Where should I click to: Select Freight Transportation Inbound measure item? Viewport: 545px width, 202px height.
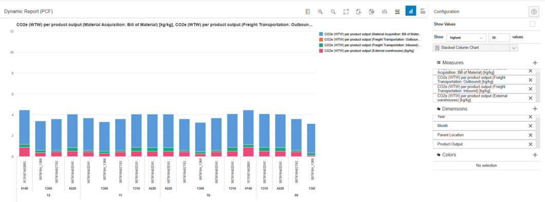(x=484, y=88)
